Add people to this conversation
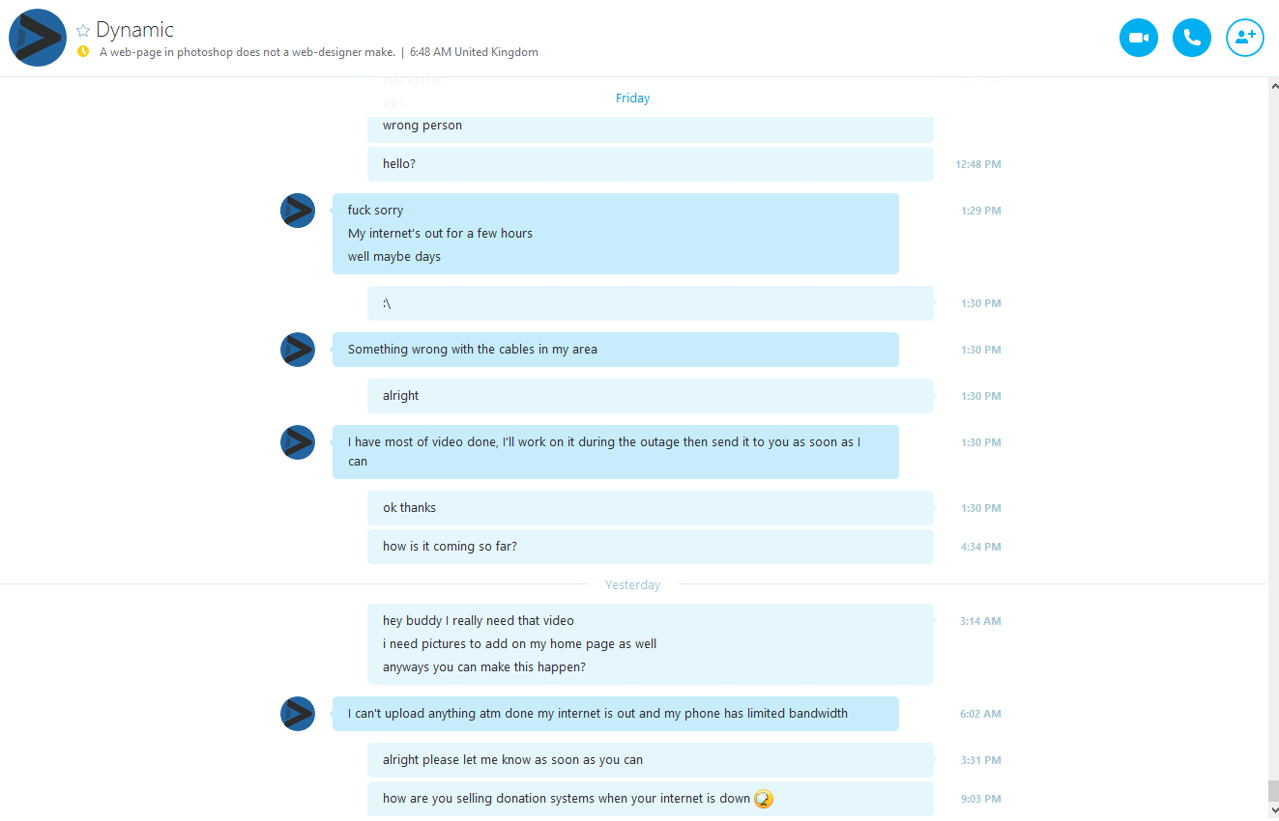The height and width of the screenshot is (821, 1279). point(1245,38)
